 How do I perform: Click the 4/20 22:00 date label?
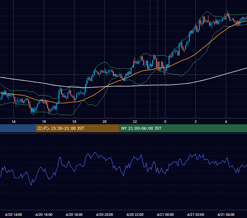point(135,214)
